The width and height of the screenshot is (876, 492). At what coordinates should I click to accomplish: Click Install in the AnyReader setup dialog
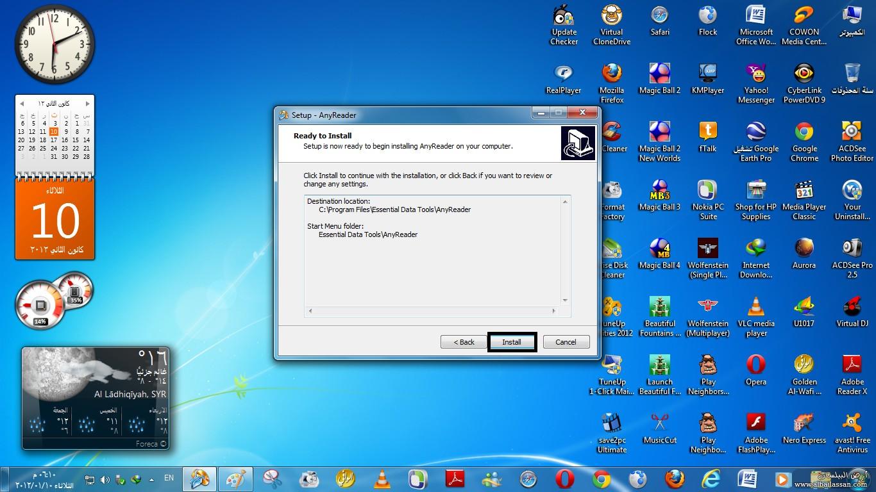[x=512, y=342]
